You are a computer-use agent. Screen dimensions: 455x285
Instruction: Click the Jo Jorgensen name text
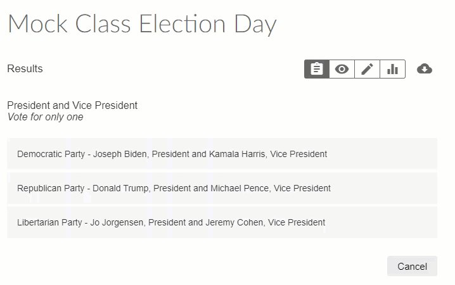[x=117, y=222]
